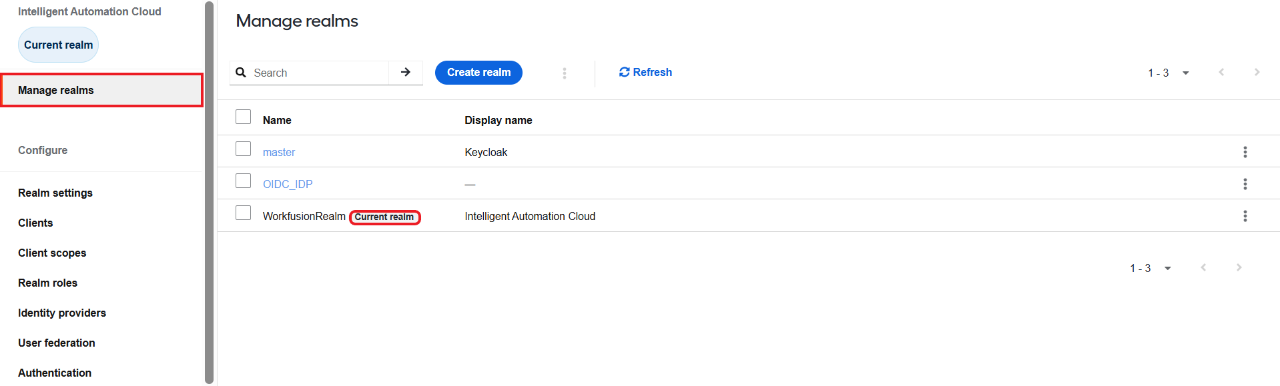Open Realm roles in sidebar
The width and height of the screenshot is (1280, 386).
click(x=47, y=283)
